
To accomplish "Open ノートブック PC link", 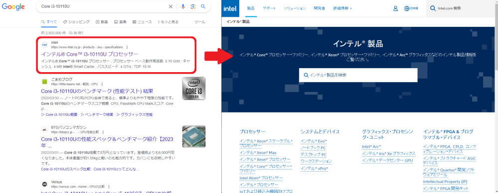I will coord(313,148).
